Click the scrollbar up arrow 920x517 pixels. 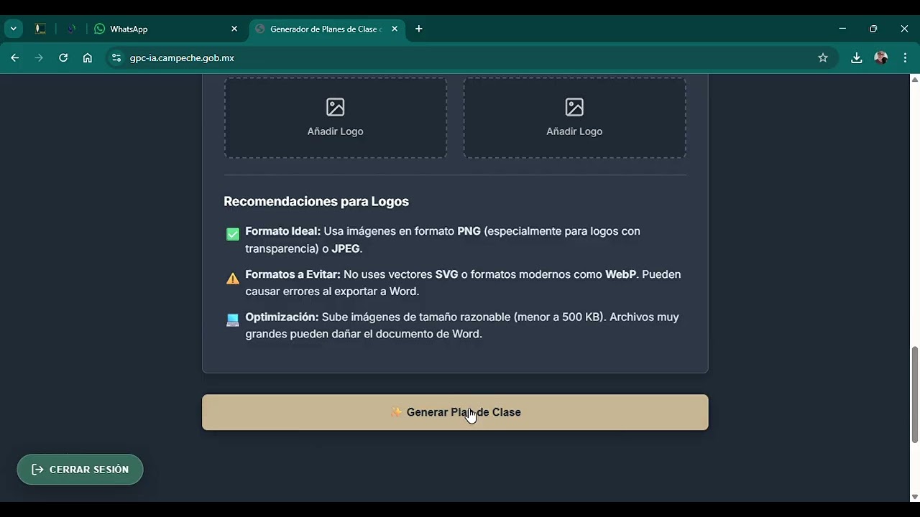[x=914, y=79]
